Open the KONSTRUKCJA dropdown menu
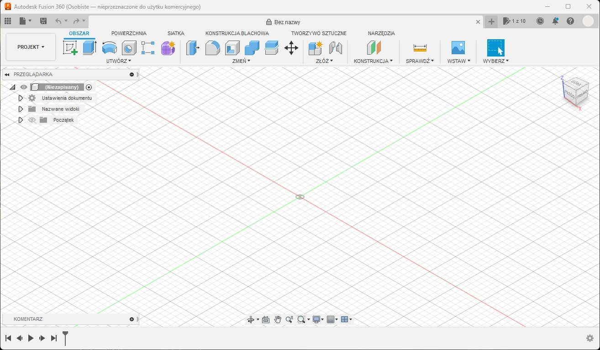Viewport: 600px width, 350px height. 374,61
